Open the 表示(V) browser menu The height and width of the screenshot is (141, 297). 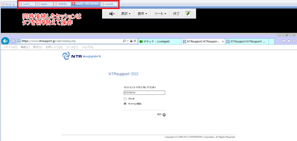[x=38, y=47]
